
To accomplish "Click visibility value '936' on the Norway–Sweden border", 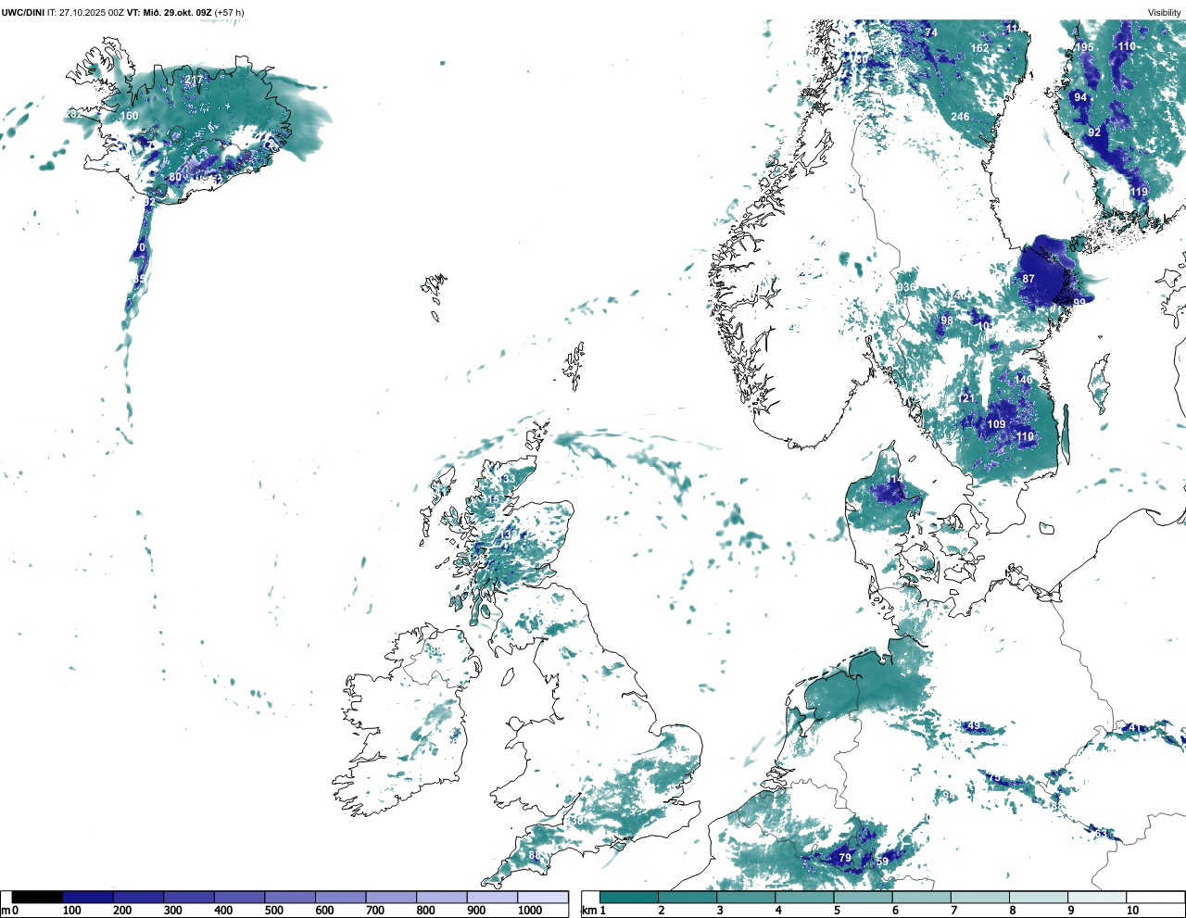I will (x=906, y=287).
